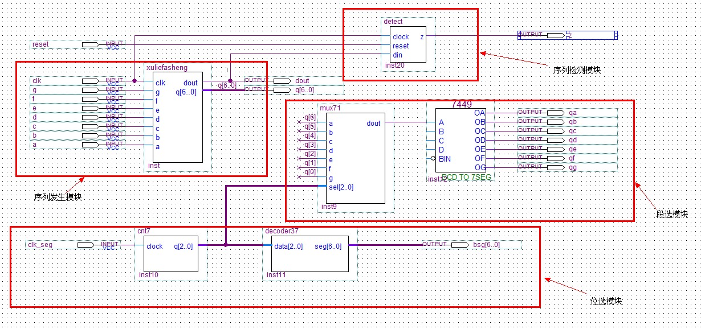Select the reset input pin symbol
This screenshot has height=329, width=701.
coord(90,44)
